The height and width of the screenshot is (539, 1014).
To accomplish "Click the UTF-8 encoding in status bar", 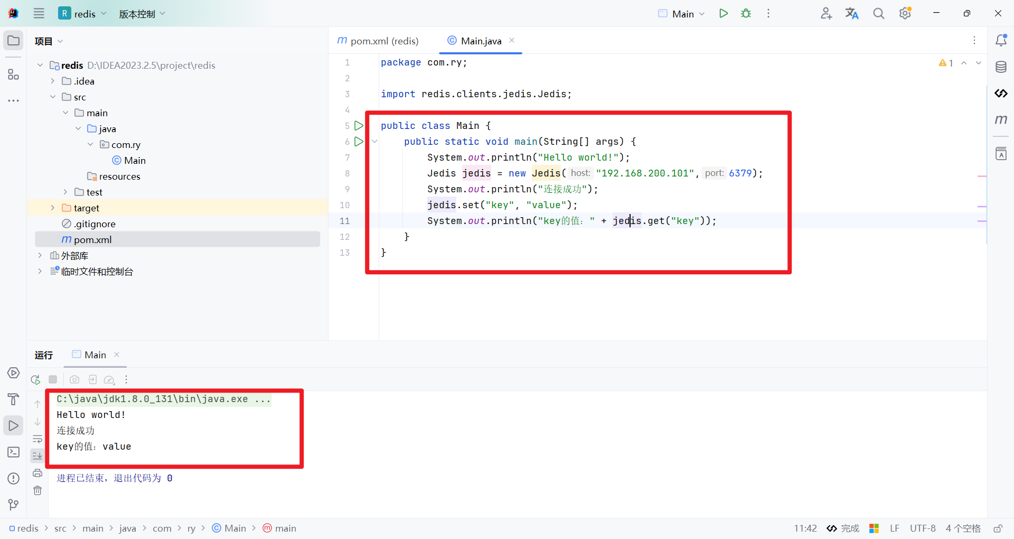I will click(923, 528).
